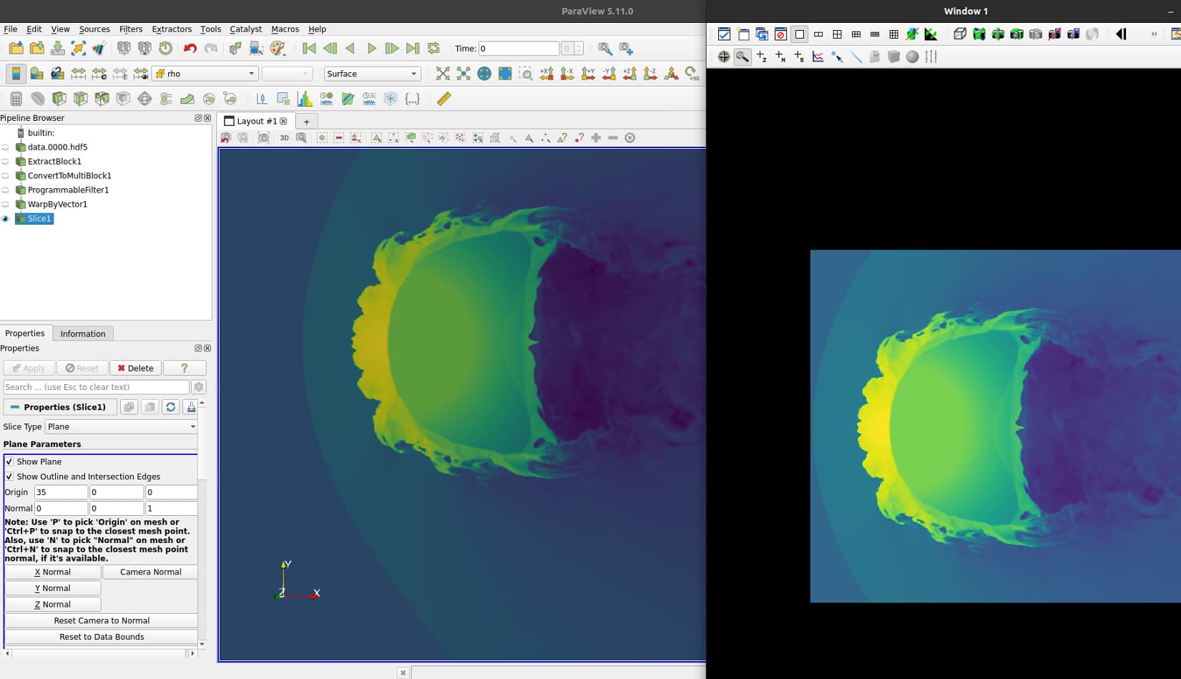This screenshot has height=679, width=1181.
Task: Rotate the view 90 degrees clockwise
Action: coord(692,74)
